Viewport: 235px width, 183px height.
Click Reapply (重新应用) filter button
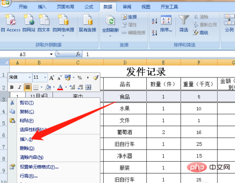click(x=205, y=25)
